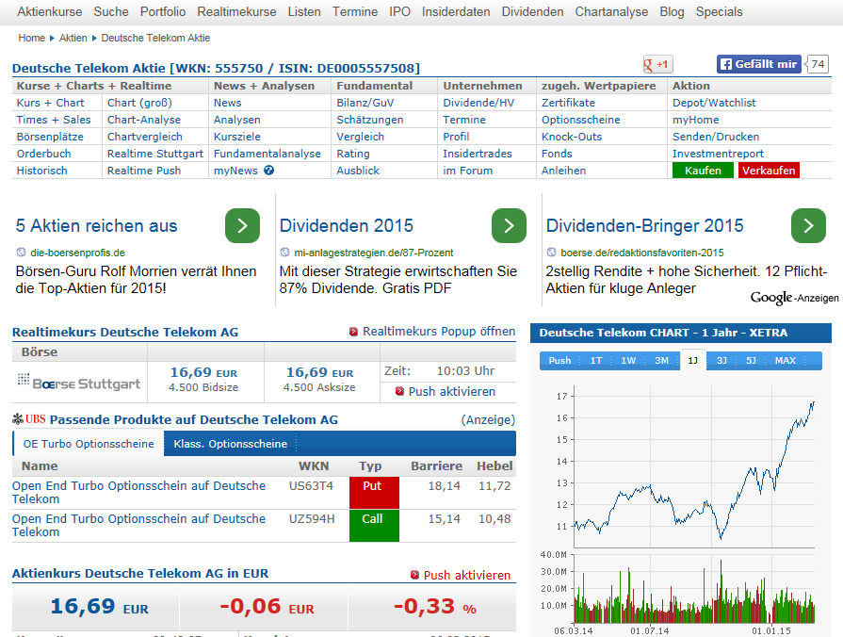Open the Specials menu
This screenshot has height=637, width=843.
[x=719, y=12]
